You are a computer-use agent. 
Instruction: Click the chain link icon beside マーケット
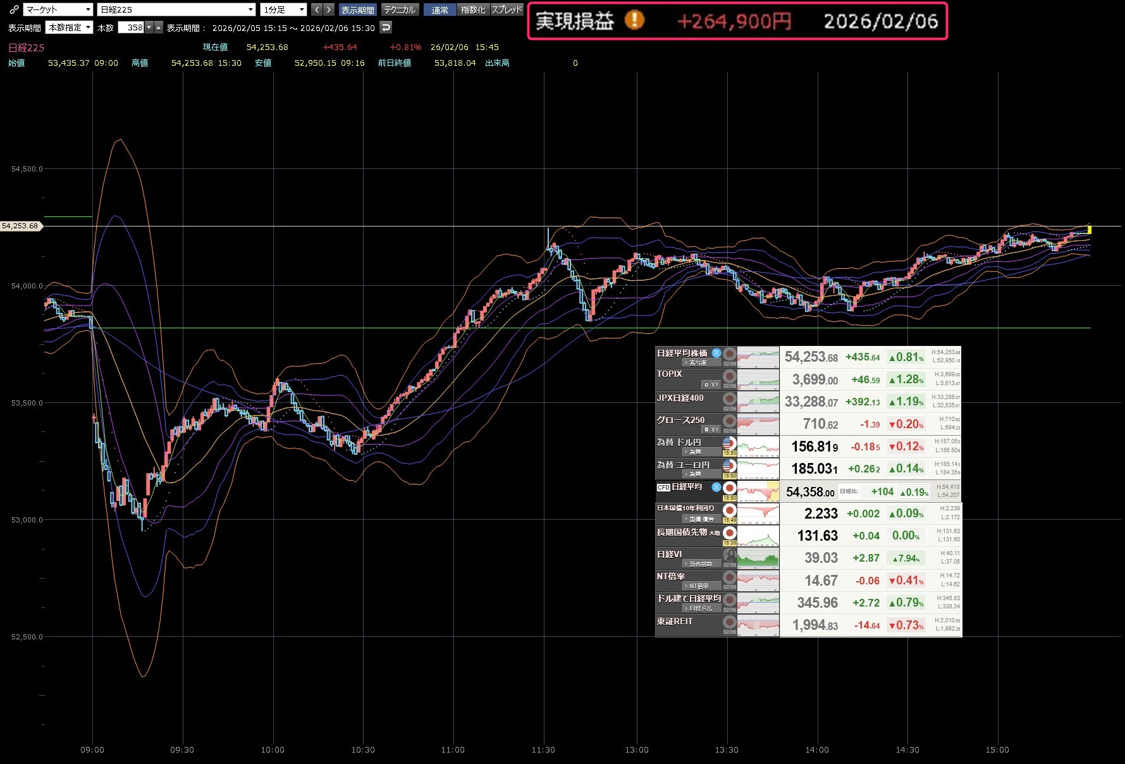[14, 9]
